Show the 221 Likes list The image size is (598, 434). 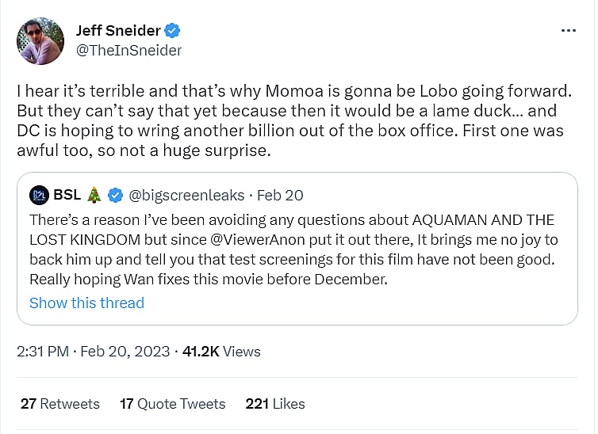point(275,404)
